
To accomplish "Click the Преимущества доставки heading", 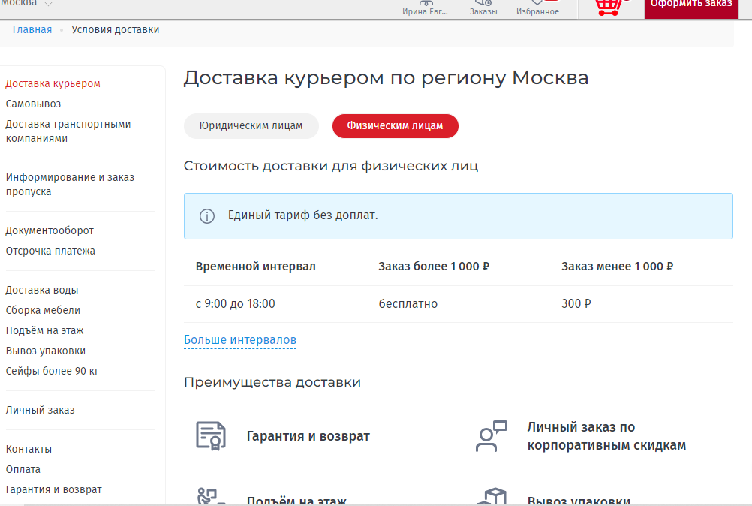I will coord(272,382).
